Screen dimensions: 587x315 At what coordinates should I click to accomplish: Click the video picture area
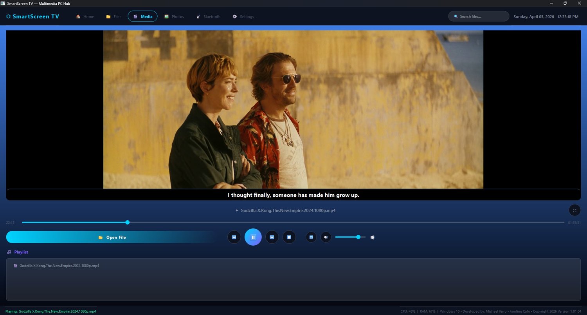[x=293, y=109]
